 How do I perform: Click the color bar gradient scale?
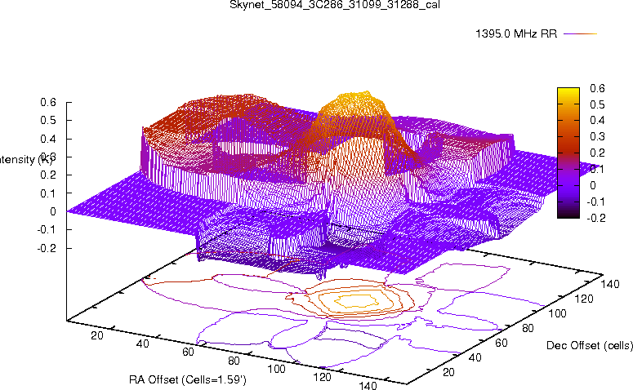click(568, 153)
